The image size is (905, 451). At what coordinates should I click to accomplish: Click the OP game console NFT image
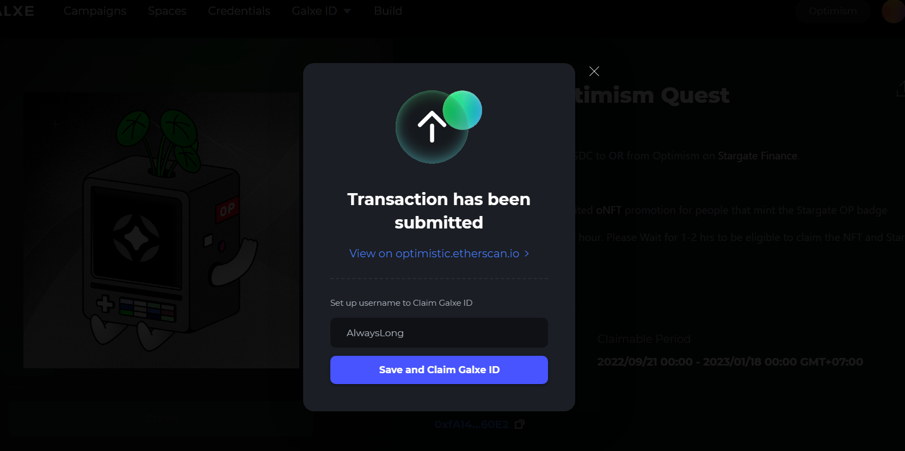point(161,230)
